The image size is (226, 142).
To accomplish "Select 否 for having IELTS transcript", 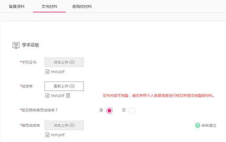I will point(132,111).
